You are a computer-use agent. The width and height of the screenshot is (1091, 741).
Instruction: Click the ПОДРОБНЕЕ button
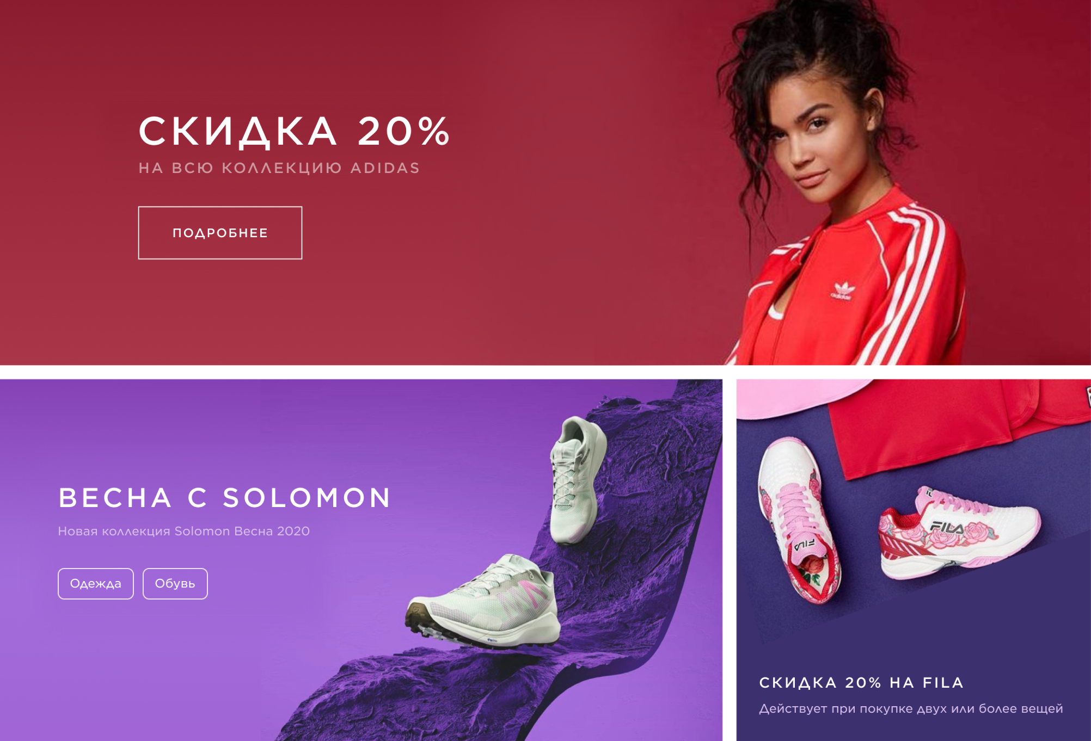click(220, 233)
